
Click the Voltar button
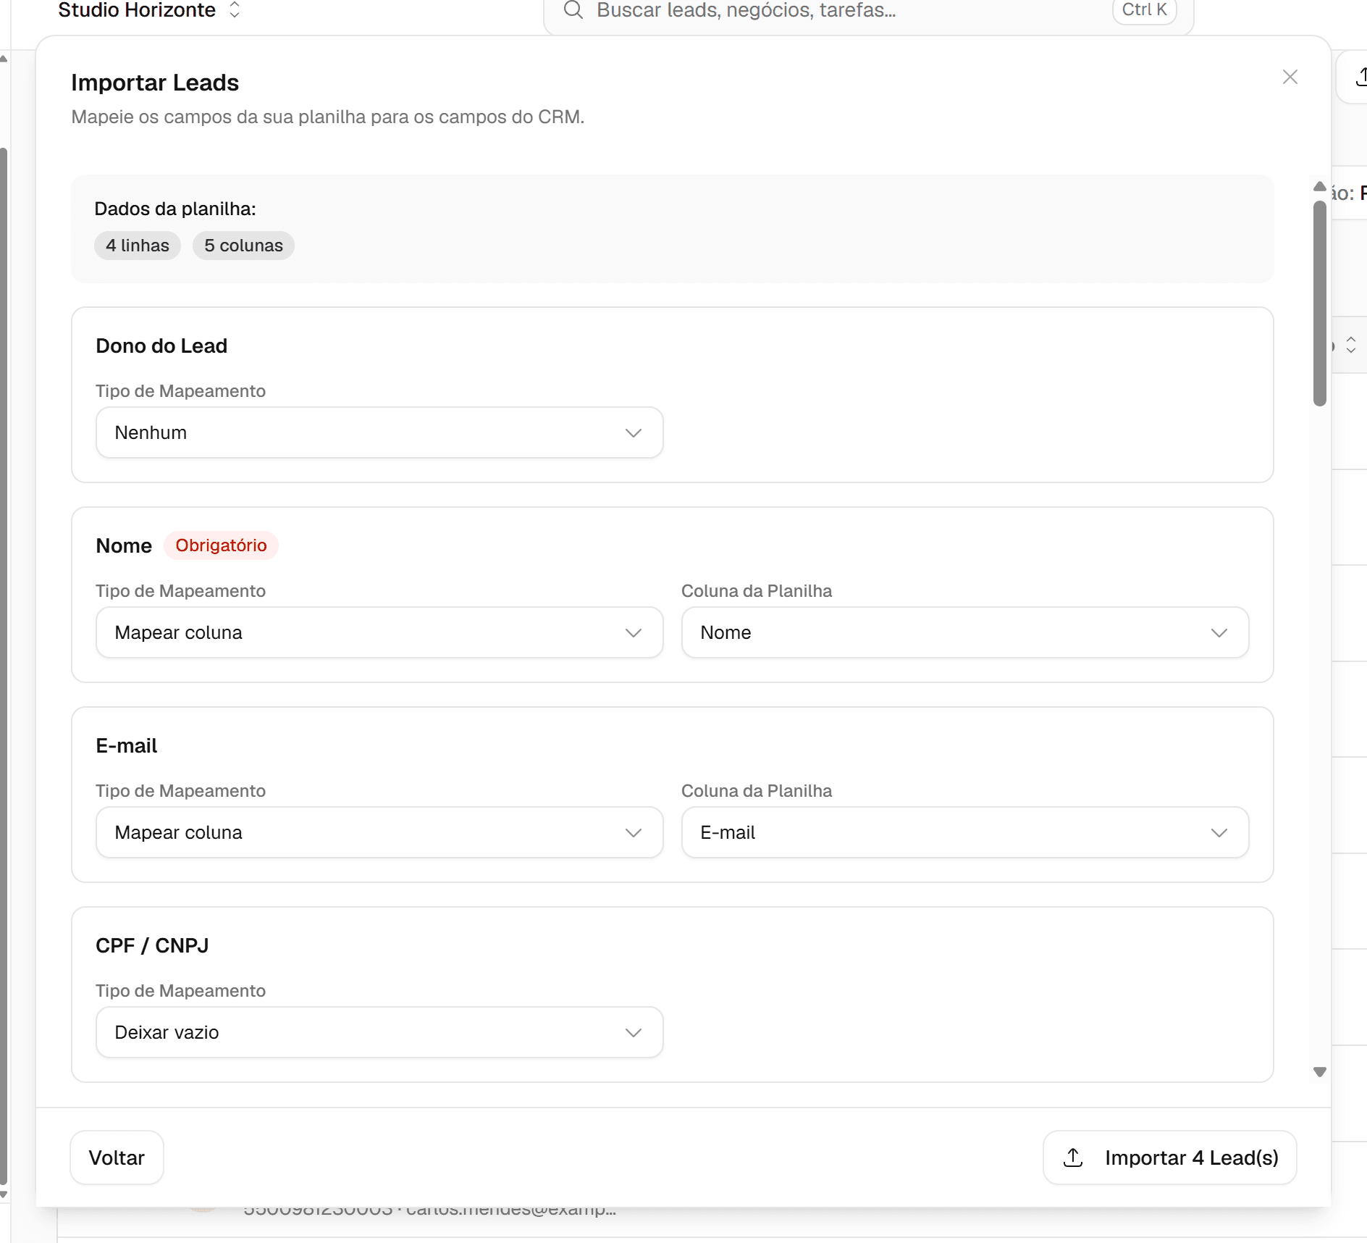(x=117, y=1158)
